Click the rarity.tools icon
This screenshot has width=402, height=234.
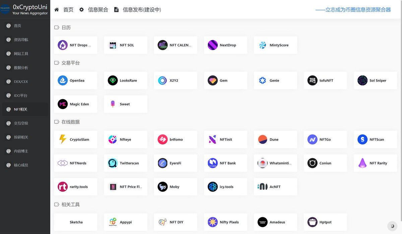tap(63, 187)
